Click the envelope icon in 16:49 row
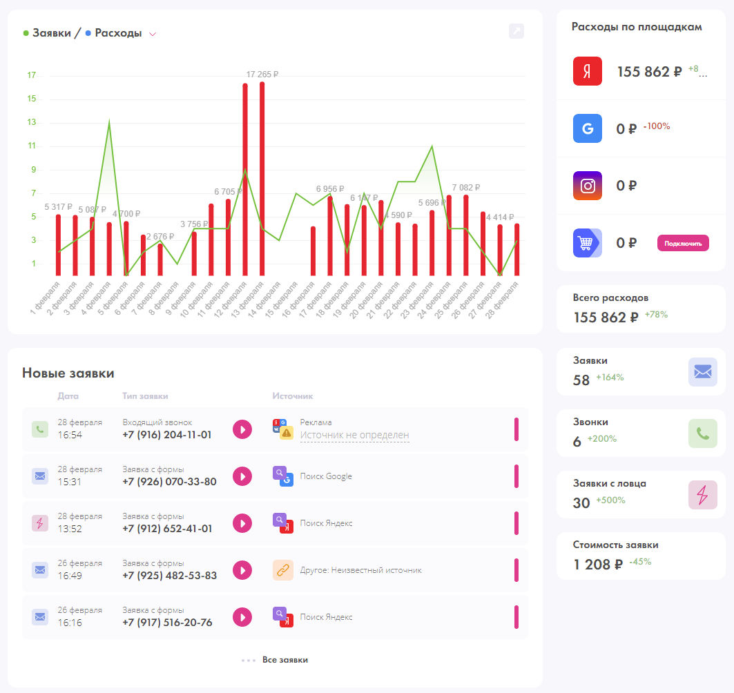This screenshot has height=693, width=734. tap(40, 570)
